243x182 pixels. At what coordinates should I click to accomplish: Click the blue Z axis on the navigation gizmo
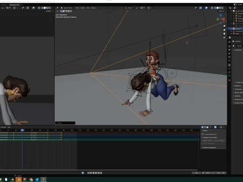tap(221, 15)
